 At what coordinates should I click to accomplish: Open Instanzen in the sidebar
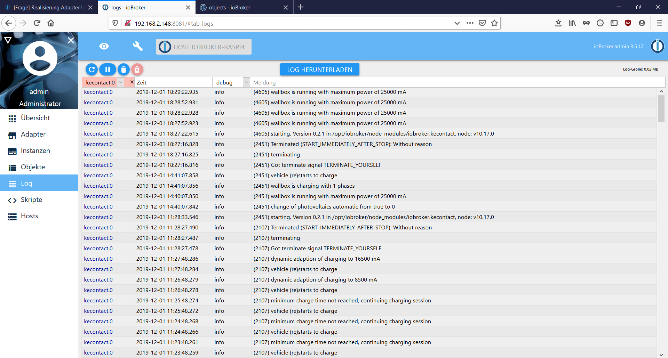tap(39, 151)
